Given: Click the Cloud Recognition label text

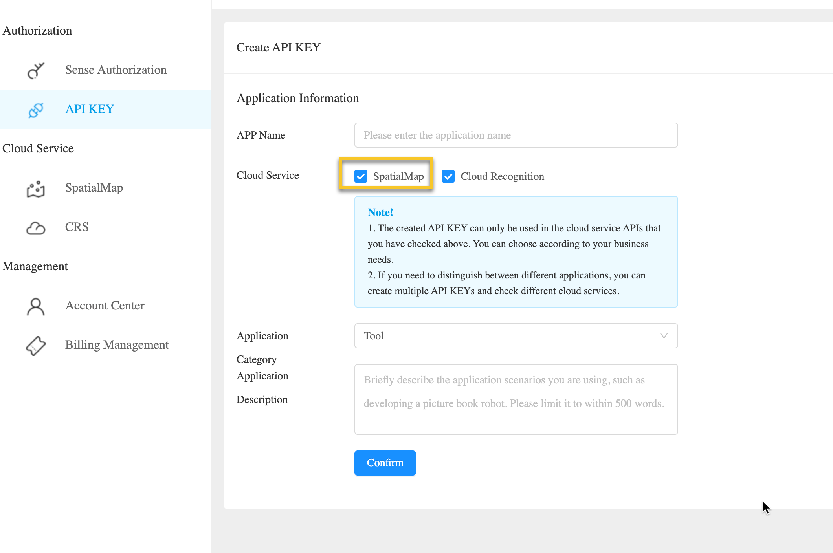Looking at the screenshot, I should 502,176.
